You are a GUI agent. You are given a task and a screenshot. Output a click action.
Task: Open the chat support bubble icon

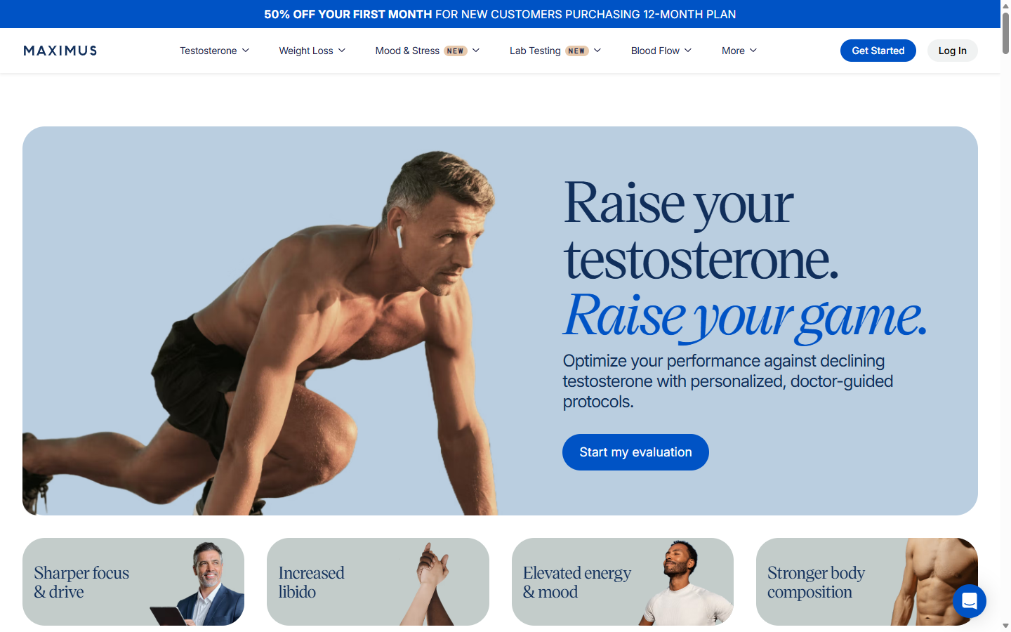pyautogui.click(x=970, y=601)
